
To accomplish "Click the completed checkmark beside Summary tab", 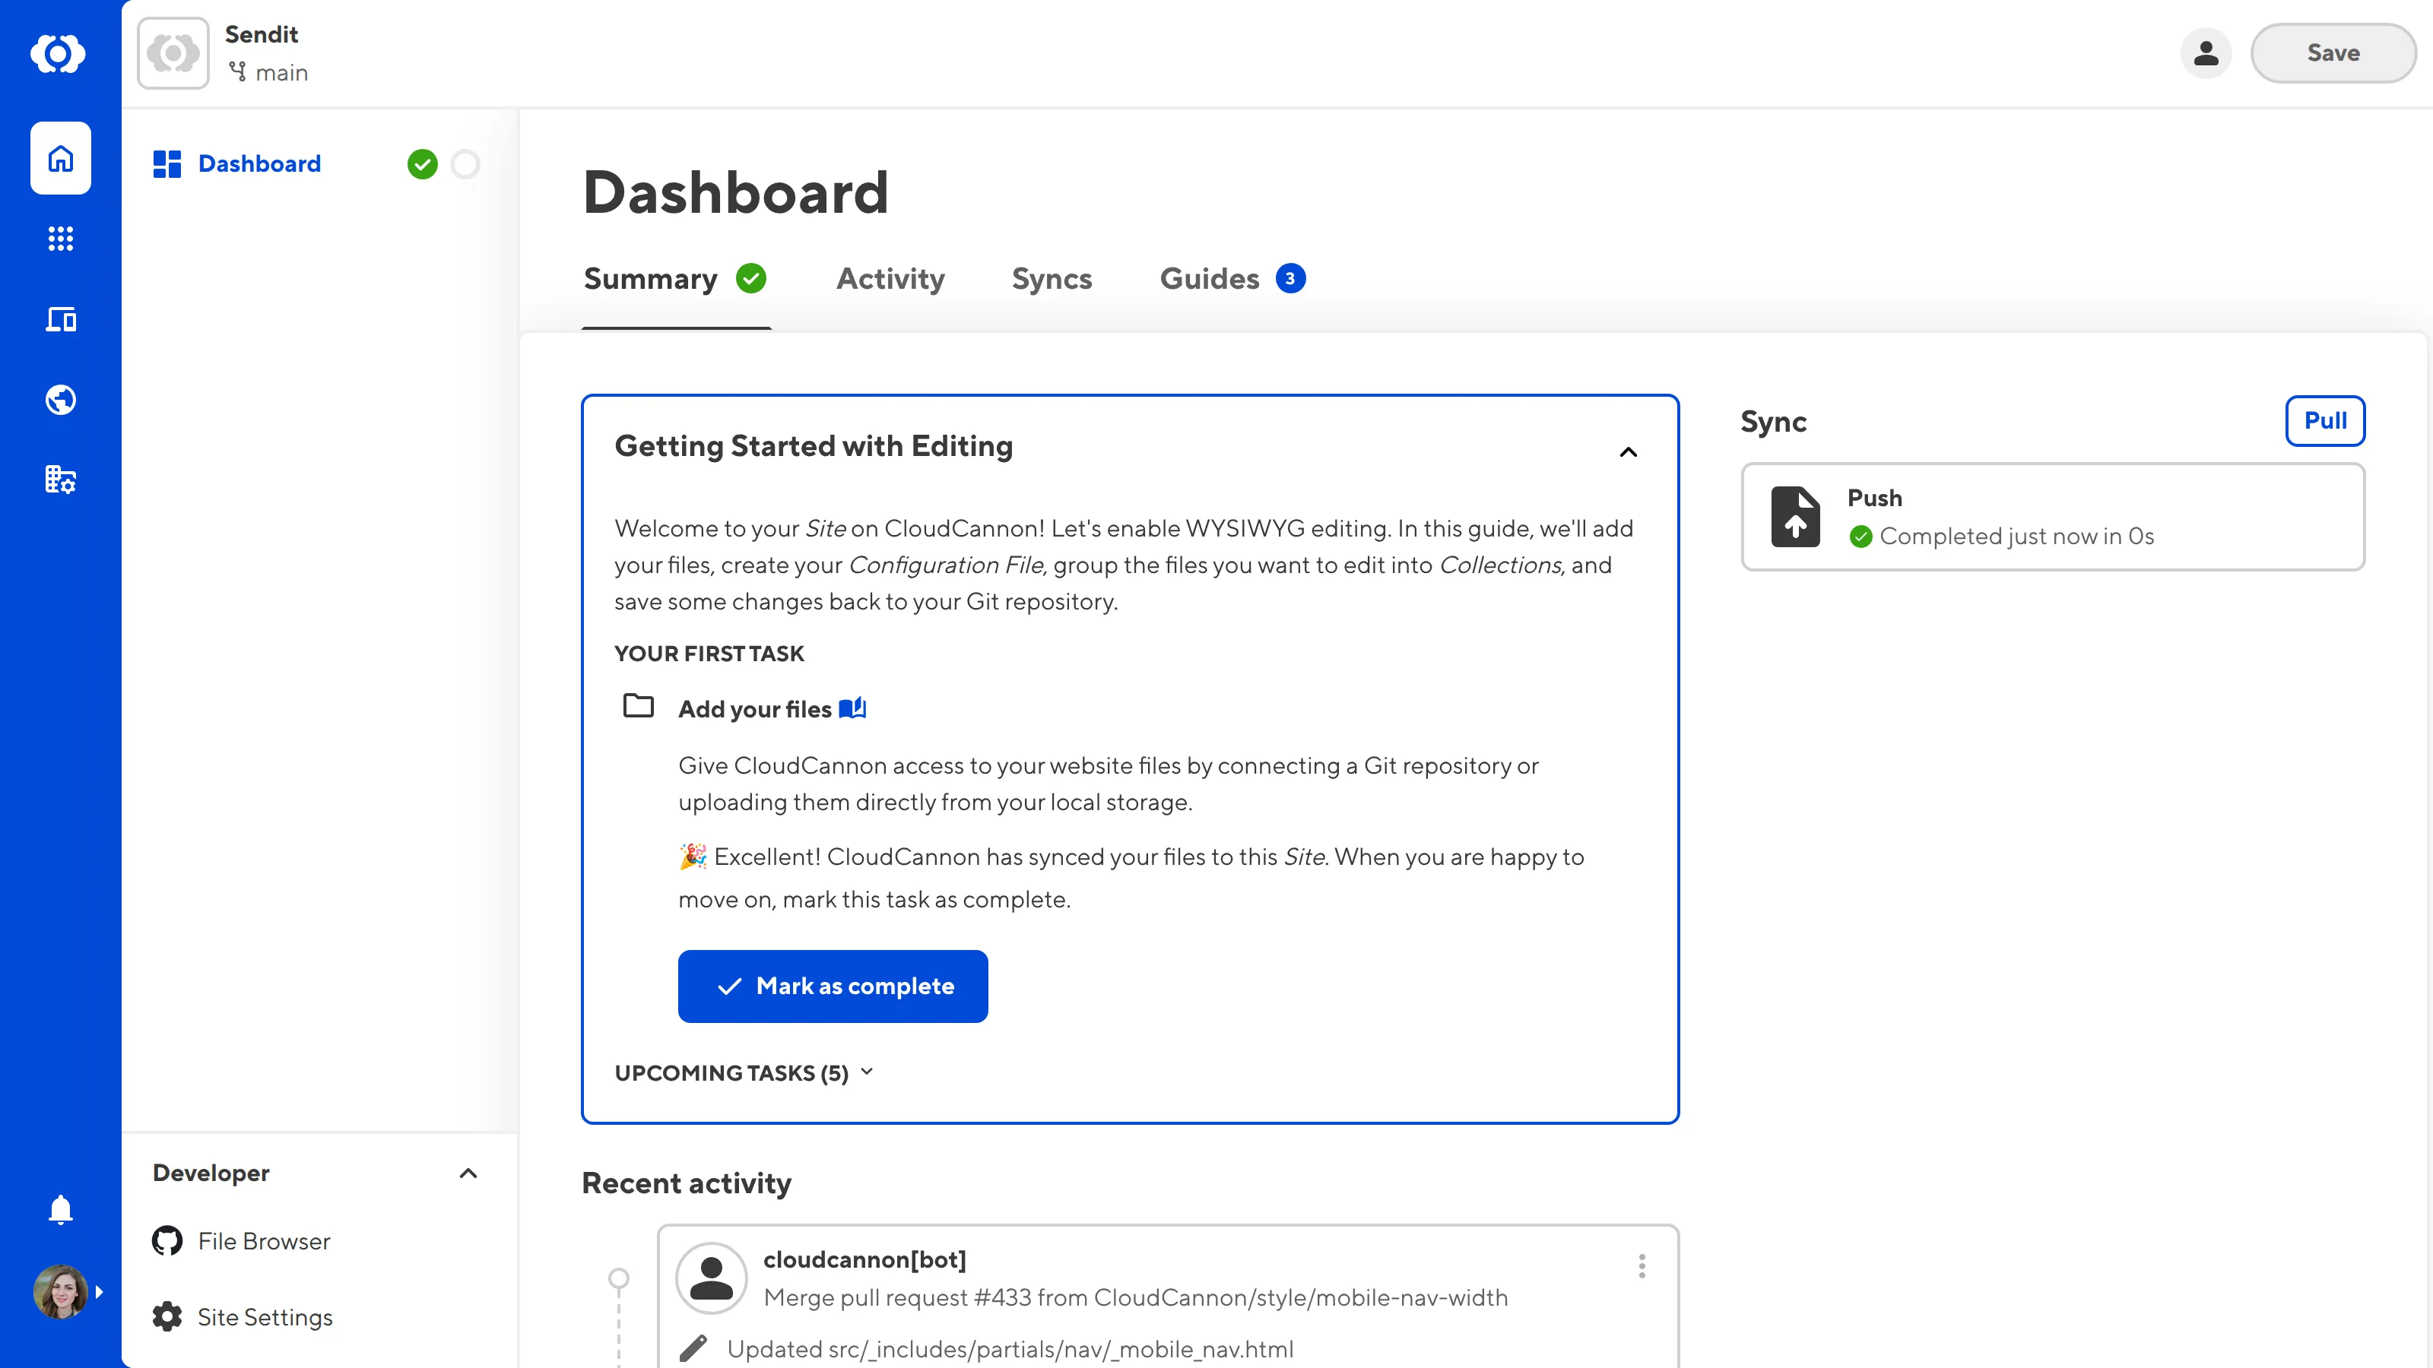I will [751, 277].
